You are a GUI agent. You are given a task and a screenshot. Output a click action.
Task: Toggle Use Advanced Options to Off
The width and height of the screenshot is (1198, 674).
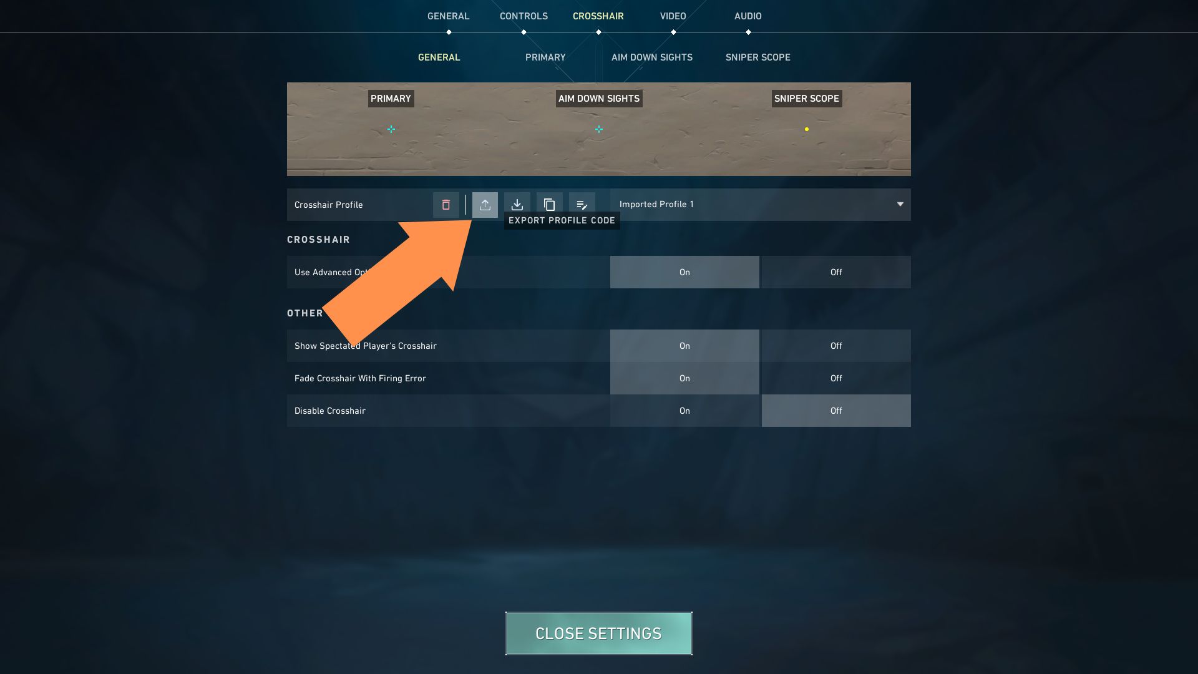835,271
